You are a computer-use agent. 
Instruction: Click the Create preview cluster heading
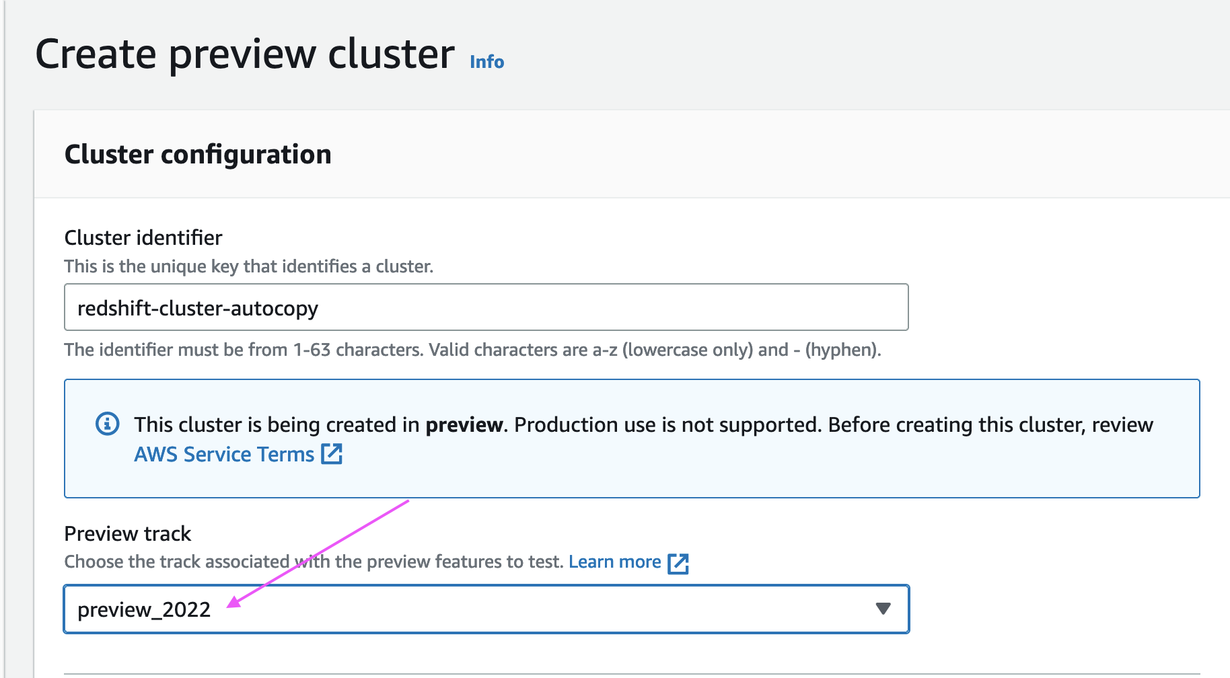click(244, 54)
